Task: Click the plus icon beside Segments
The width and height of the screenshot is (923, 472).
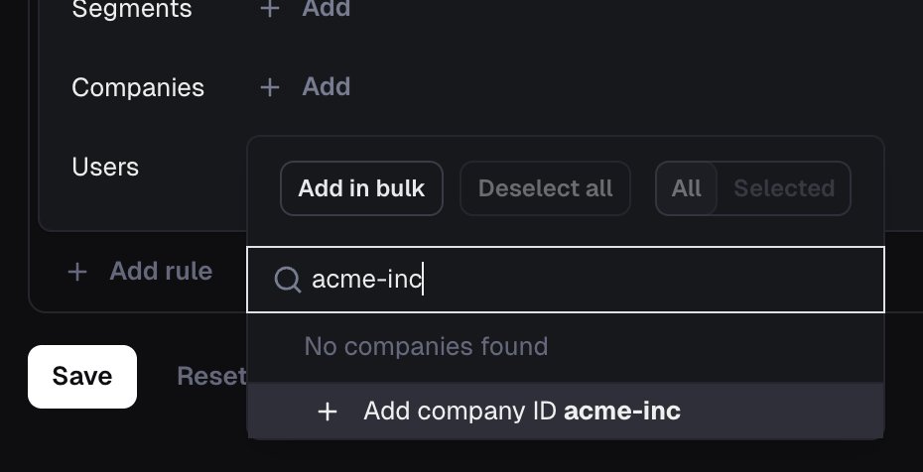Action: click(270, 8)
